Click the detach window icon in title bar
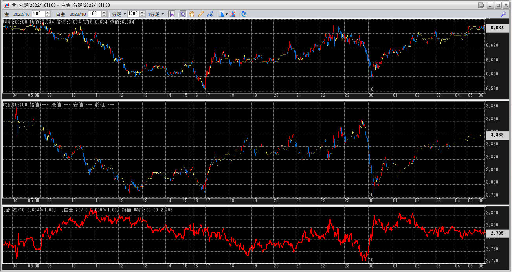Viewport: 512px width, 272px height. pyautogui.click(x=481, y=5)
